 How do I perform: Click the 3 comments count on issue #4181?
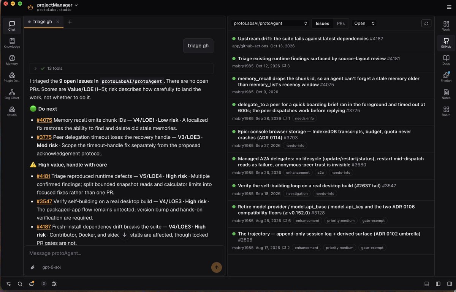pos(286,66)
